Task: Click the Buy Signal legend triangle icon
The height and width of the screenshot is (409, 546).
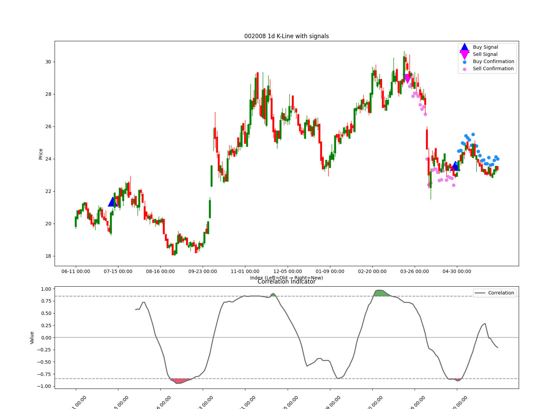Action: point(464,47)
